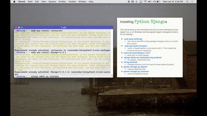
Task: Open the Toolbelt menu
Action: [72, 2]
